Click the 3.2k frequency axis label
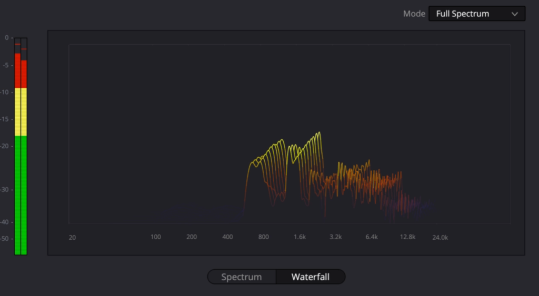Screen dimensions: 539x296 pos(335,237)
